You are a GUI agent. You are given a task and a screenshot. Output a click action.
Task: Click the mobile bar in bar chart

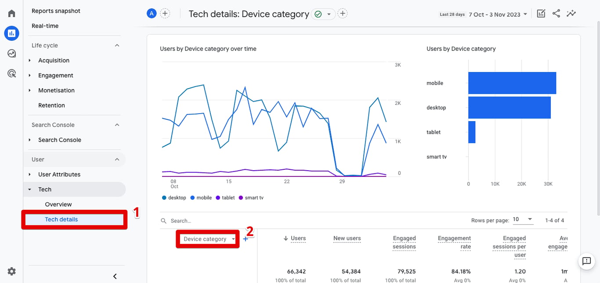coord(512,83)
